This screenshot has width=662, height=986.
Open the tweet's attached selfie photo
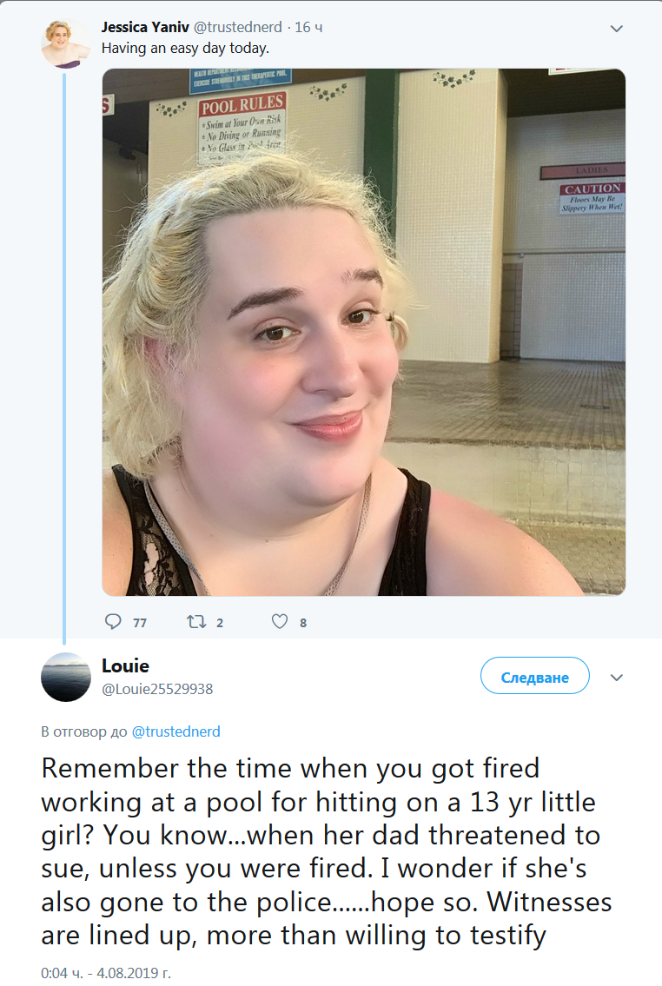pos(364,332)
